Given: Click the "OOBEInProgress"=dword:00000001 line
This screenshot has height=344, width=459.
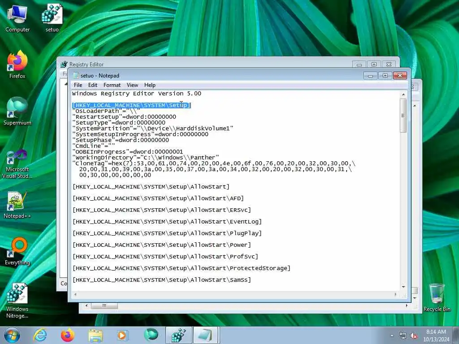Looking at the screenshot, I should pos(128,152).
